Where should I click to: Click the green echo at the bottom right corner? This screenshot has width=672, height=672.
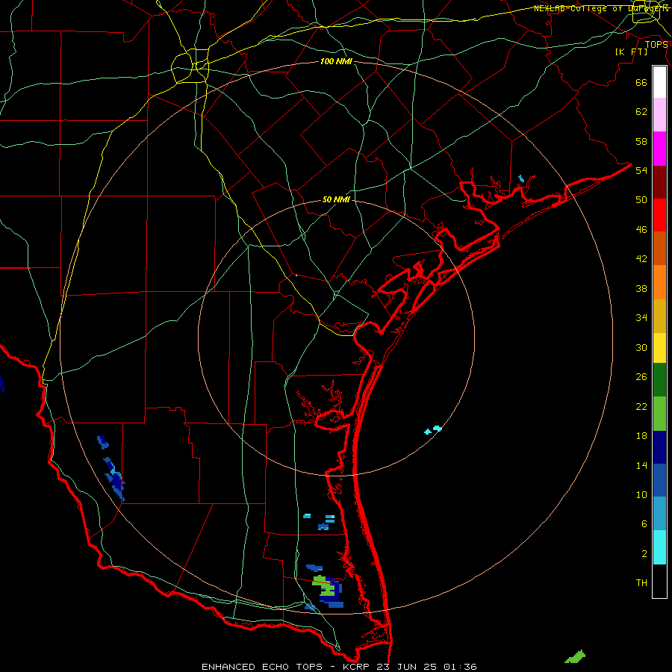(576, 657)
